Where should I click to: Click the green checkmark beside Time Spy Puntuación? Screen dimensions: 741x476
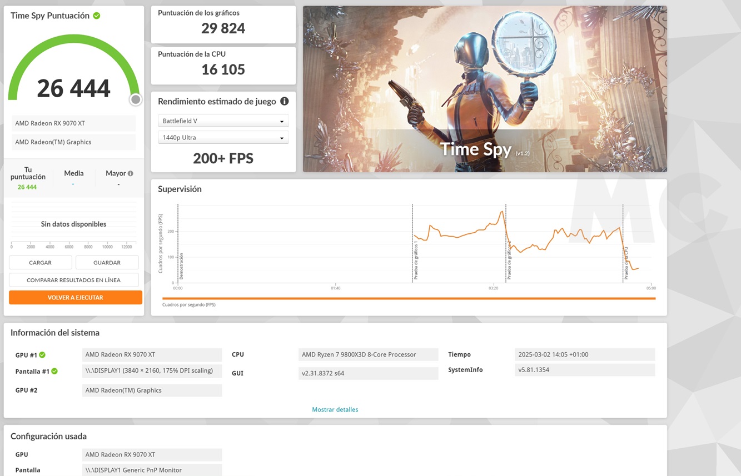click(97, 16)
